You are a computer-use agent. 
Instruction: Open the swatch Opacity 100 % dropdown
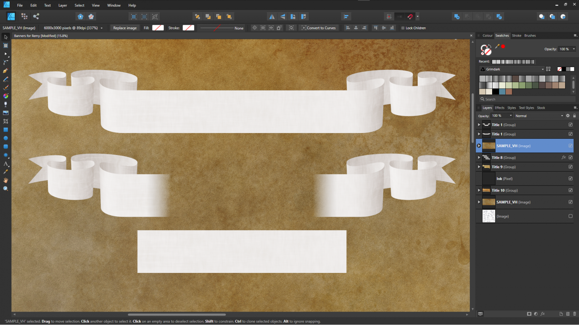(x=567, y=49)
